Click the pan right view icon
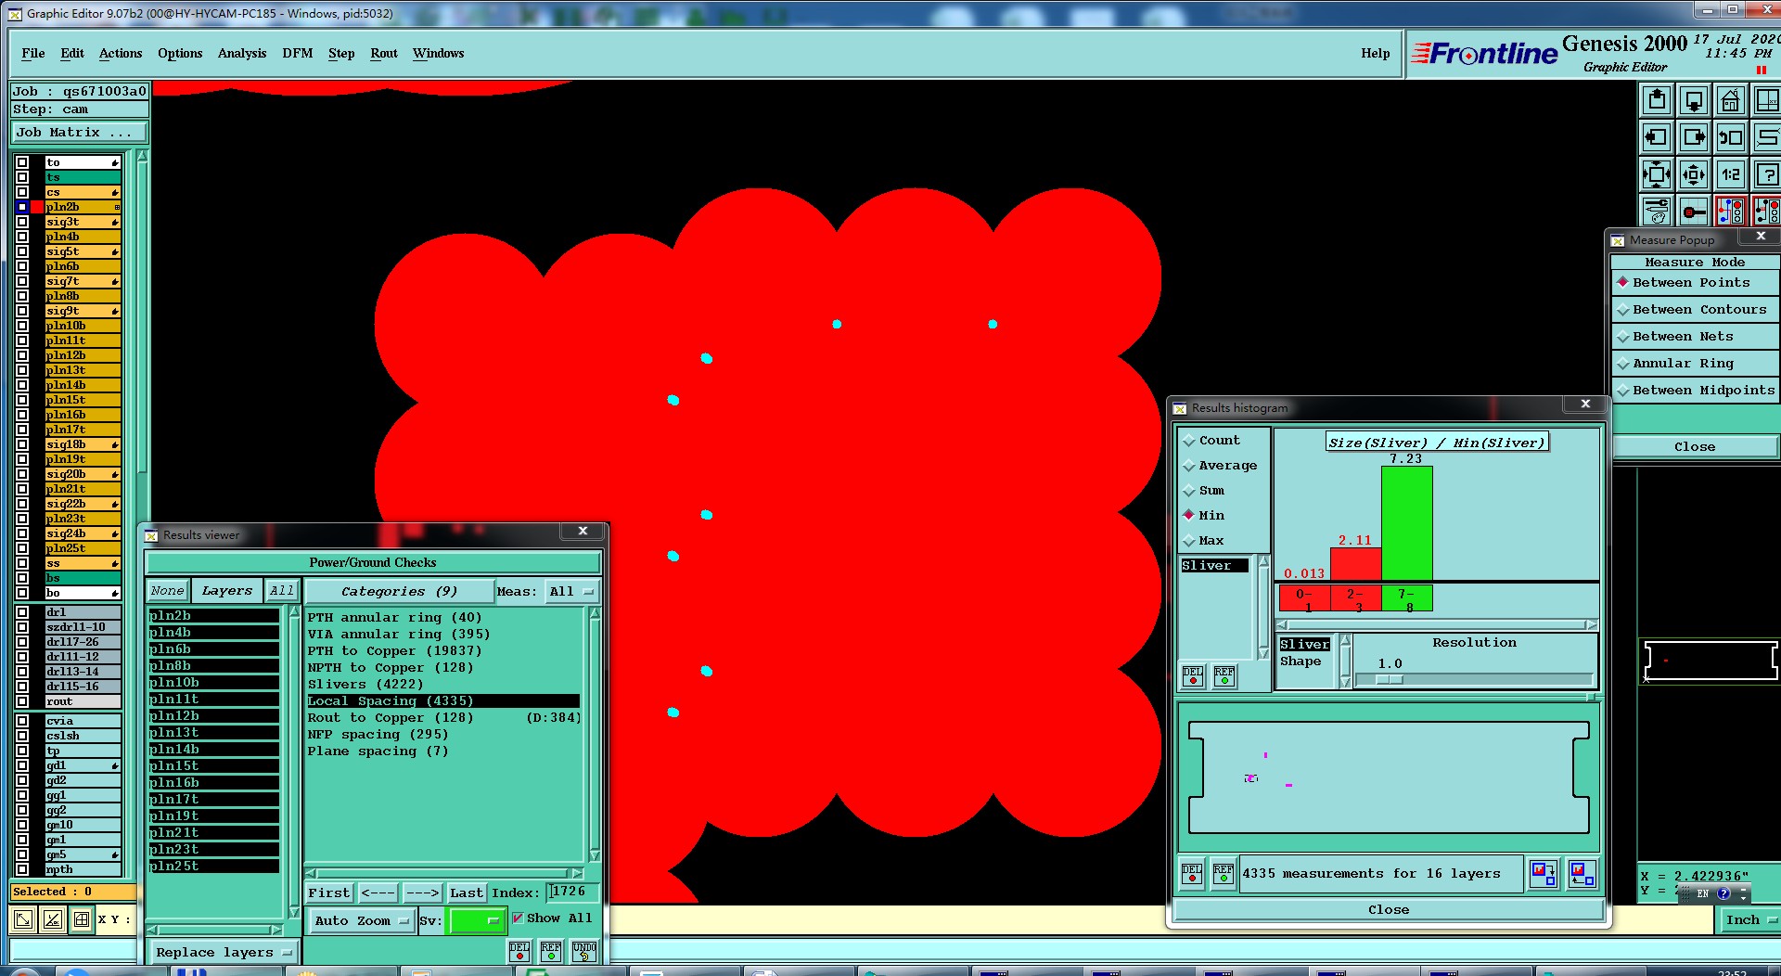The image size is (1781, 976). [1694, 137]
